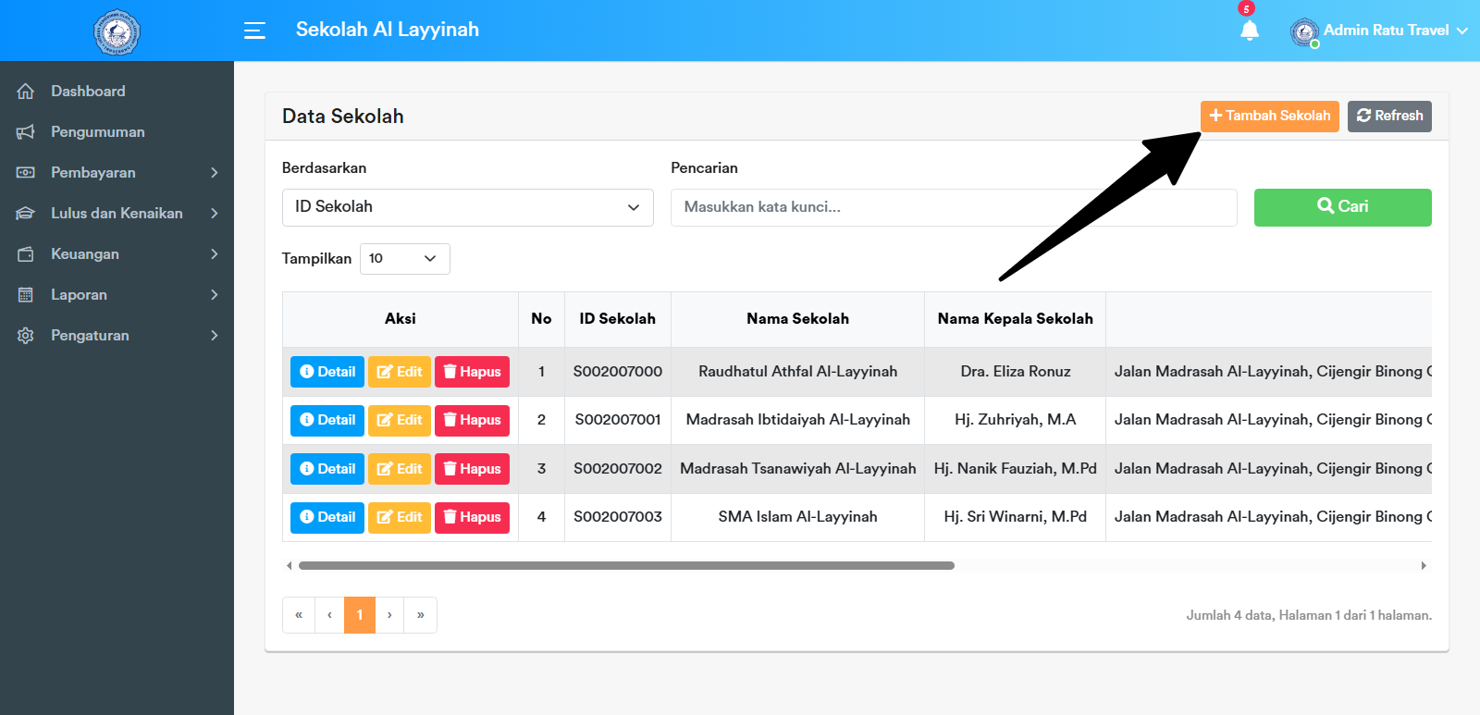
Task: Delete SMA Islam Al-Layyinah with Hapus
Action: click(x=473, y=517)
